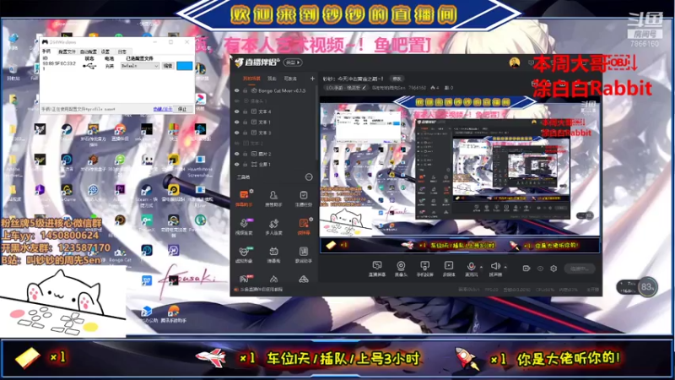Hide the 文本 1 source
Image resolution: width=675 pixels, height=380 pixels.
237,122
